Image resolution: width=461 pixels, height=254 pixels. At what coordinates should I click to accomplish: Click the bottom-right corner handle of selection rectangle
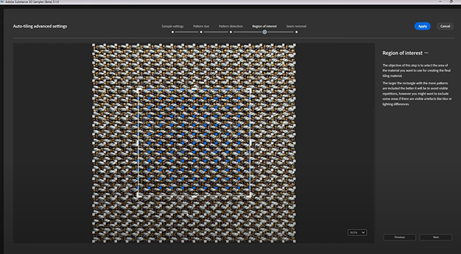pos(250,195)
